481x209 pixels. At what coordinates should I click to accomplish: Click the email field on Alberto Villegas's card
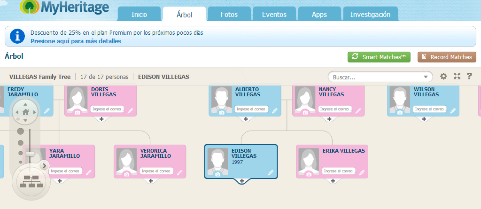pyautogui.click(x=248, y=109)
